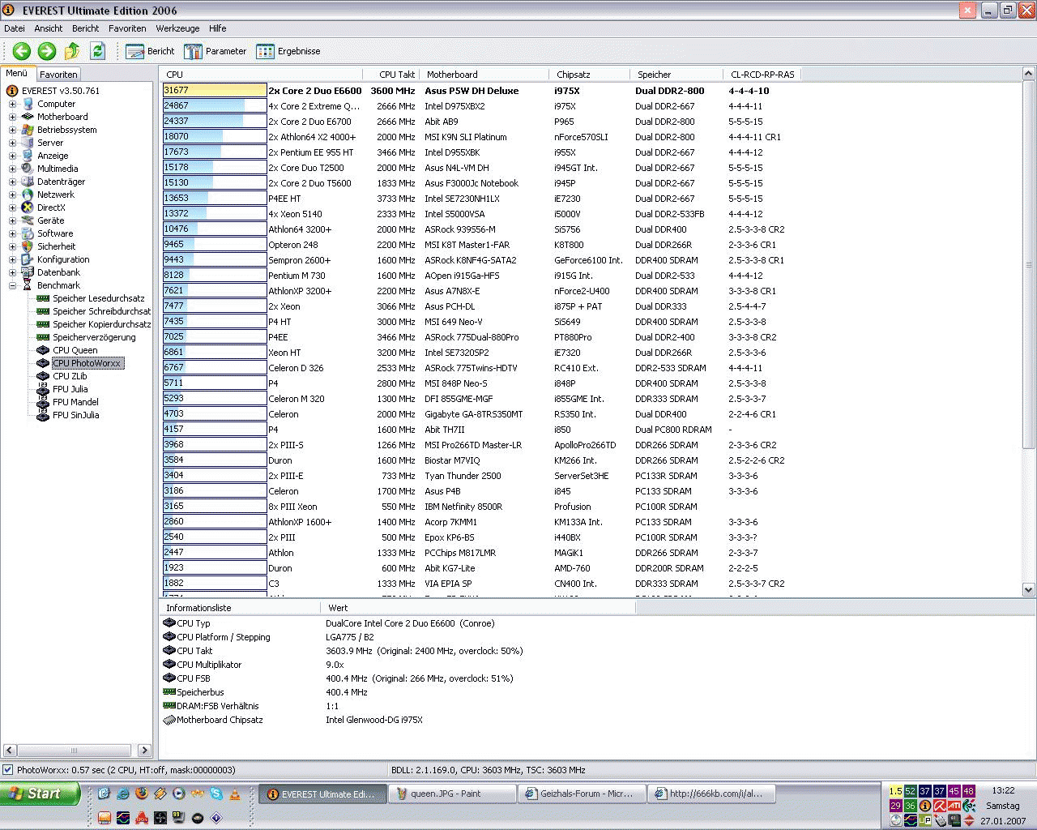Click the 31677 score bar
Viewport: 1037px width, 830px height.
coord(215,91)
